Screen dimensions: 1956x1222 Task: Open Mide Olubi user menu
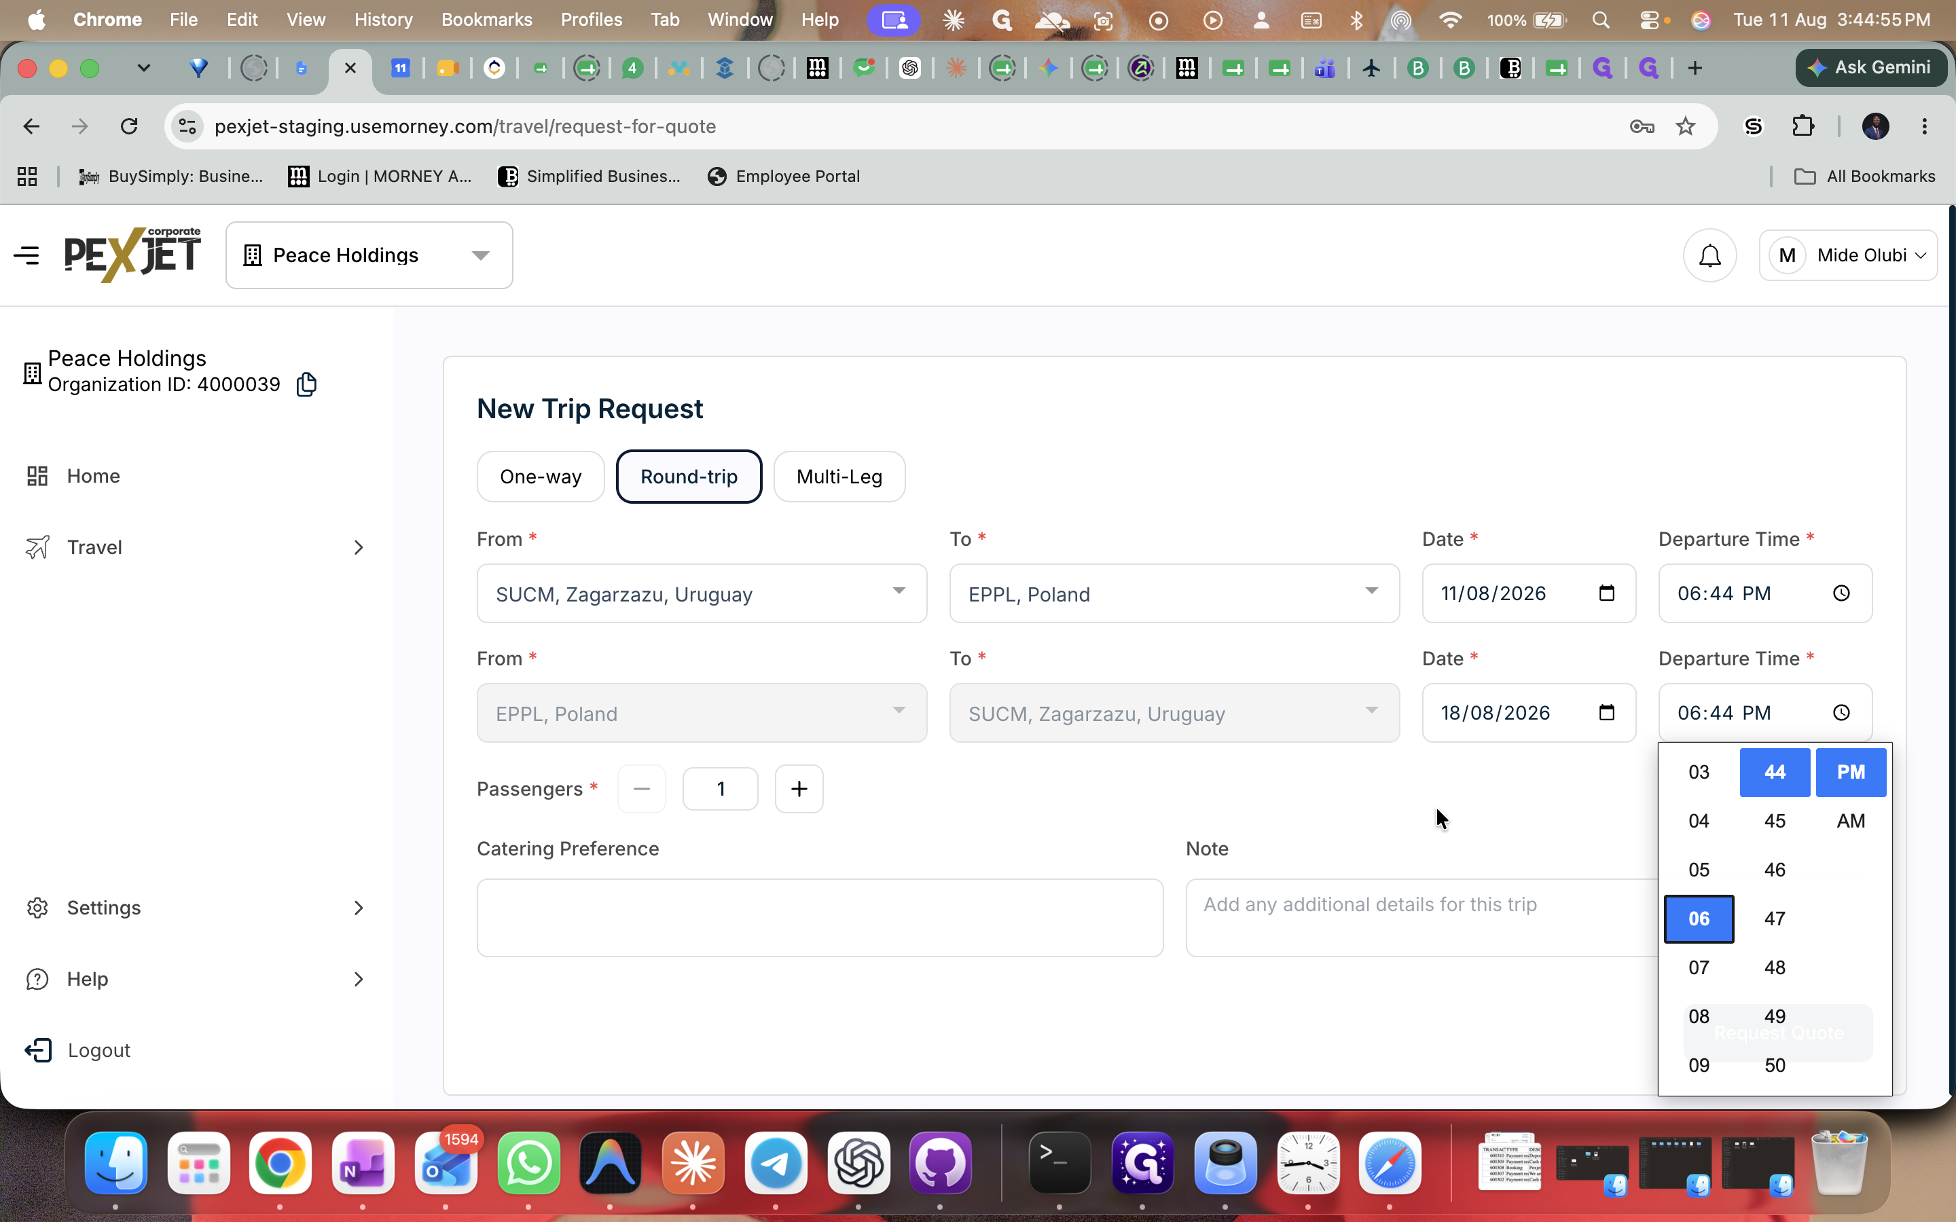pyautogui.click(x=1849, y=255)
